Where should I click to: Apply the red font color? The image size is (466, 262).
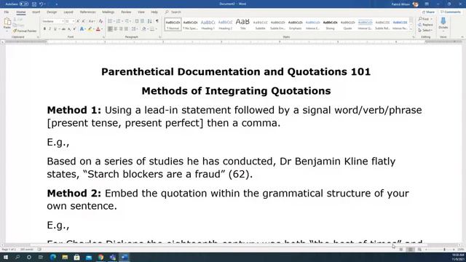point(98,29)
